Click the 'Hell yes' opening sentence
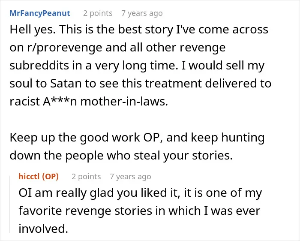The height and width of the screenshot is (241, 300). [33, 30]
